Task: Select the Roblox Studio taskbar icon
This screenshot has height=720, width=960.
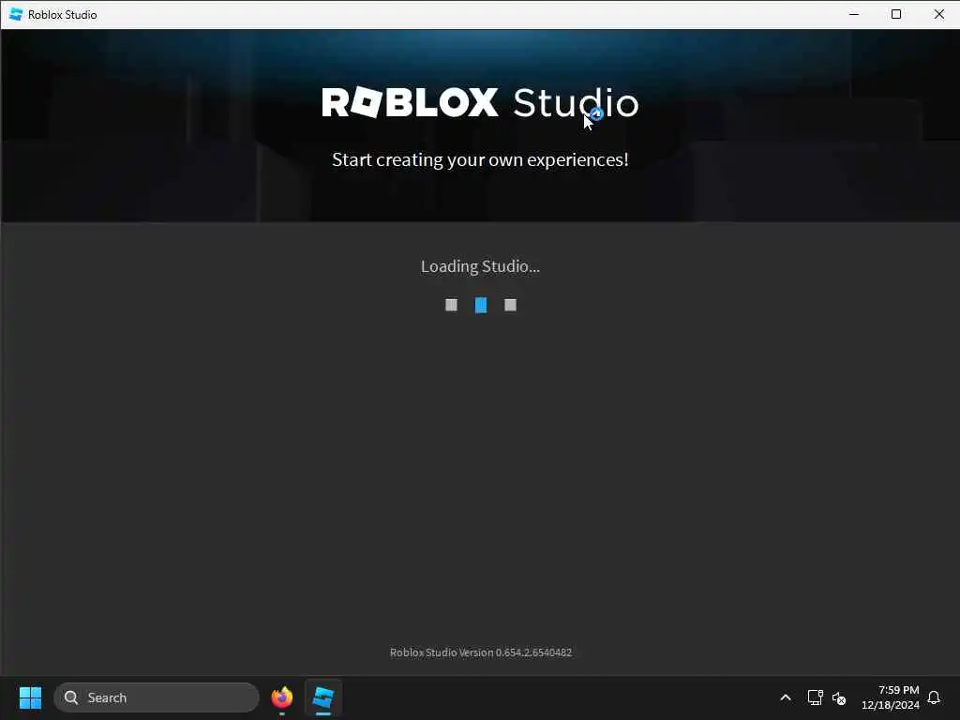Action: coord(323,697)
